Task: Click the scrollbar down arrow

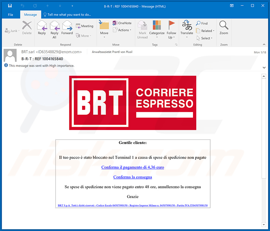Action: pyautogui.click(x=264, y=225)
